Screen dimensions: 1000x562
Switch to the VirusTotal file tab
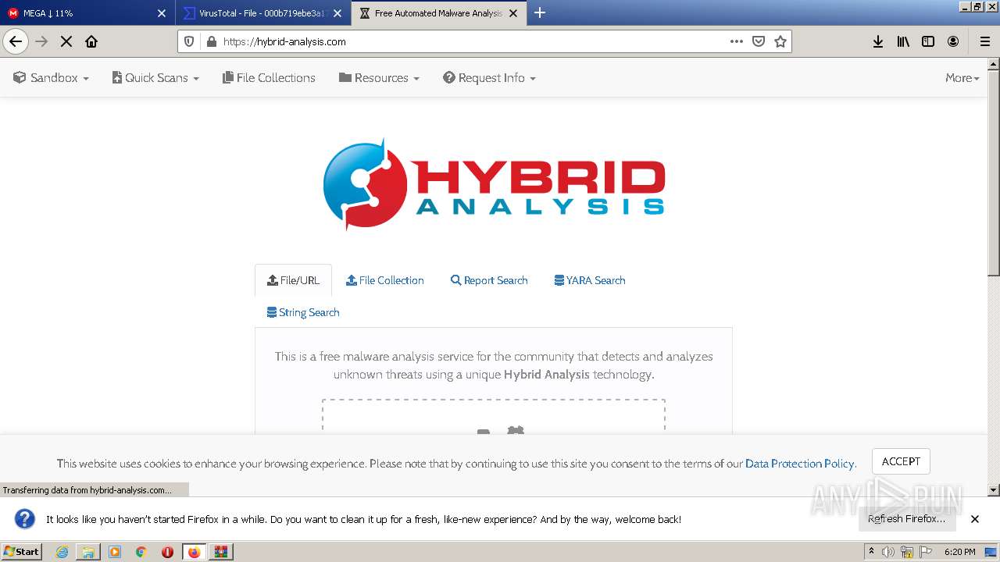263,13
